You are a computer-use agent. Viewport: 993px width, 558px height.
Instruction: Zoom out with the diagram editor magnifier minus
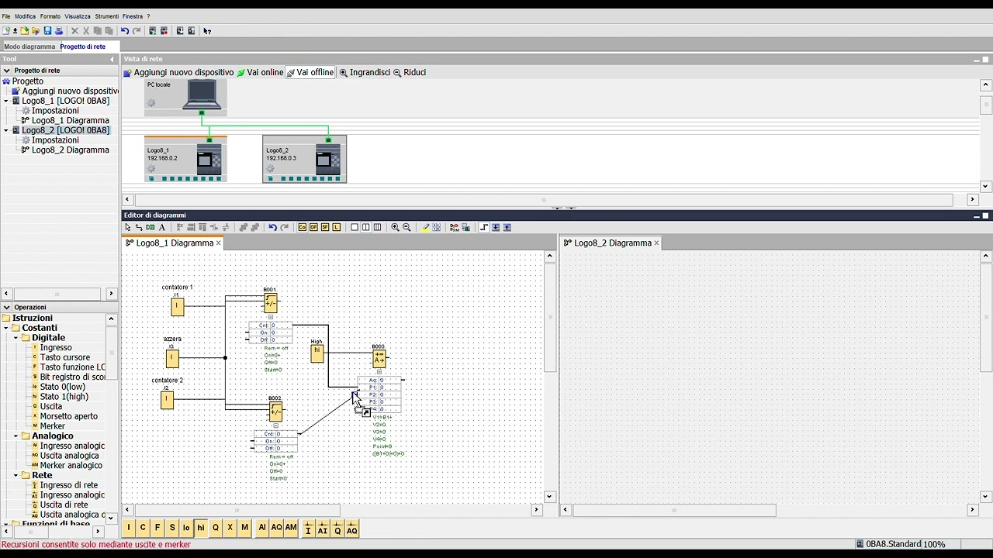407,227
